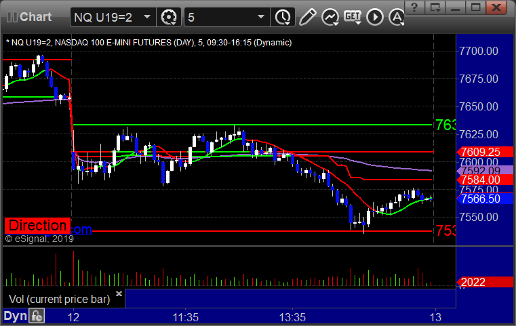Viewport: 516px width, 326px height.
Task: Open the window options dropdown icon
Action: [435, 7]
